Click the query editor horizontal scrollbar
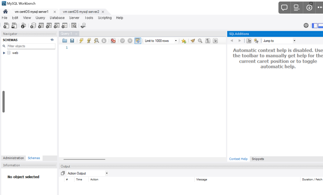The width and height of the screenshot is (323, 195). click(84, 159)
